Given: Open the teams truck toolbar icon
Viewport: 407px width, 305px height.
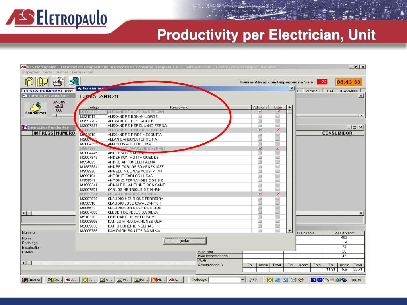Looking at the screenshot, I should pos(58,82).
